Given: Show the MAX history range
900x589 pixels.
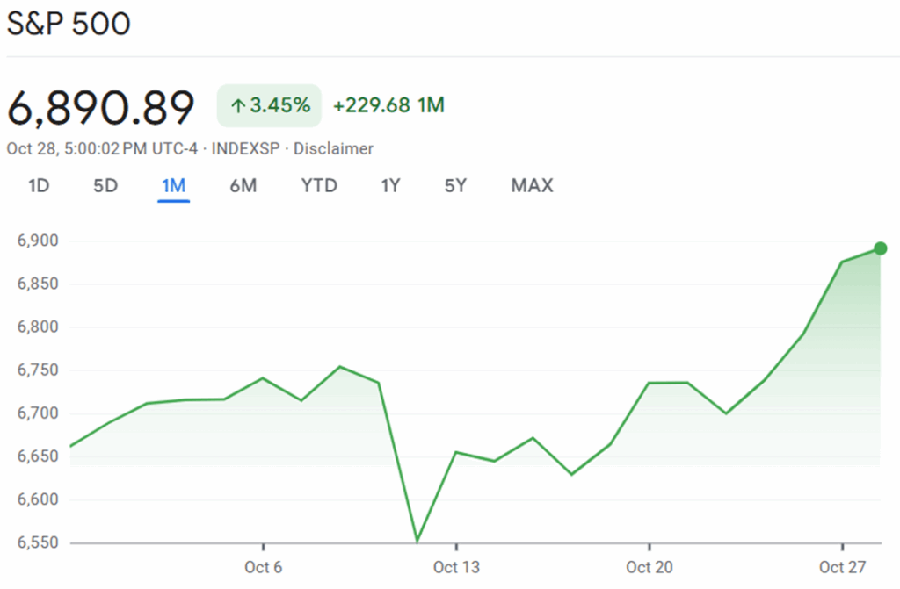Looking at the screenshot, I should (x=532, y=185).
